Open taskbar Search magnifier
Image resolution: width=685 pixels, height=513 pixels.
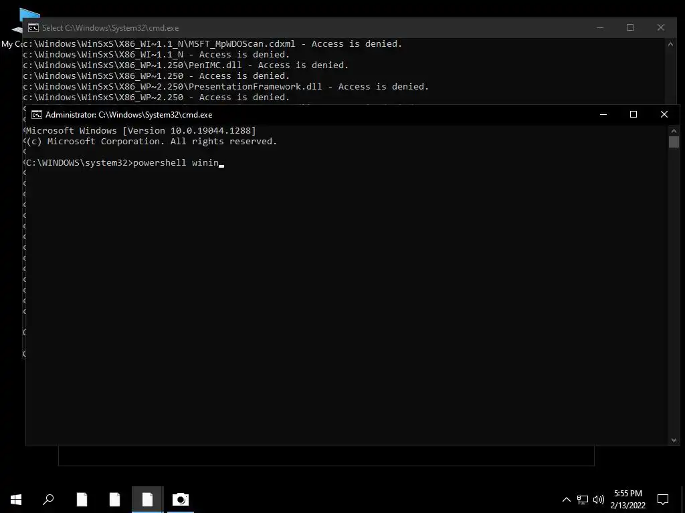pos(48,499)
